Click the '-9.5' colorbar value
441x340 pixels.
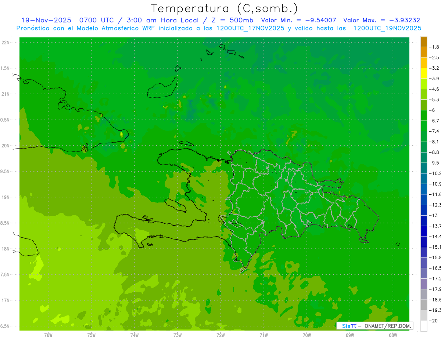pos(434,163)
